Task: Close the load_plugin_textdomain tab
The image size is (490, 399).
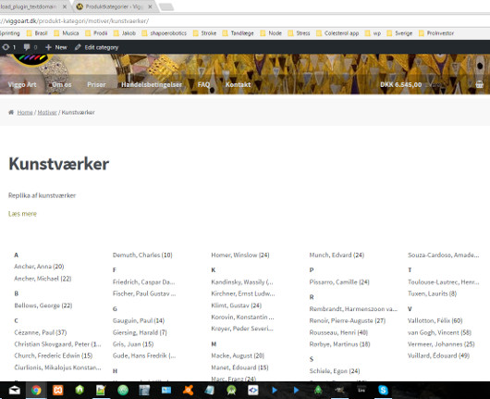Action: 65,6
